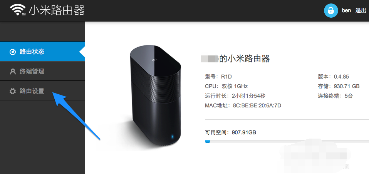Click the WiFi logo icon in header
This screenshot has width=369, height=174.
(18, 10)
